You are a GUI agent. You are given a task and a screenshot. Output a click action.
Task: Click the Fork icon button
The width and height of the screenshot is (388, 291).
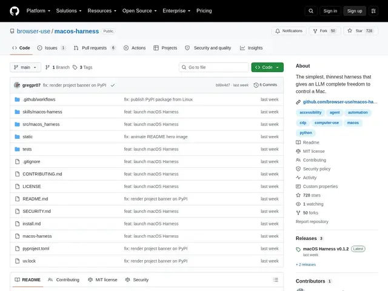[x=315, y=31]
